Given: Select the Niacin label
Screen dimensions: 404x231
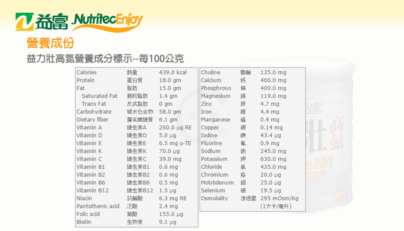Looking at the screenshot, I should pyautogui.click(x=84, y=198).
